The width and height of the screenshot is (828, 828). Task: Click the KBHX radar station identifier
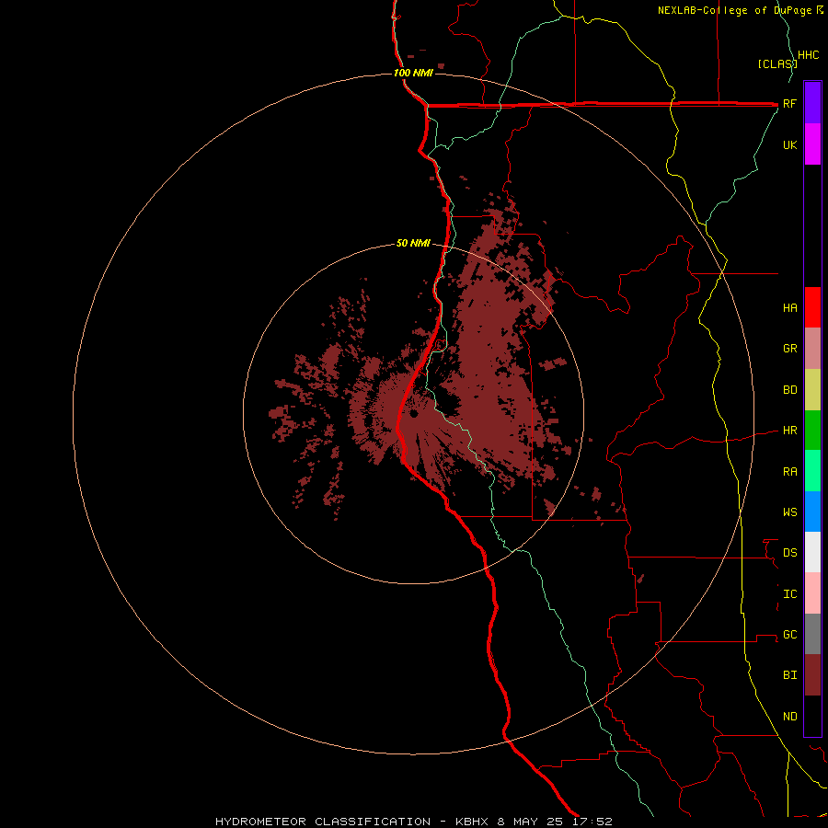(474, 822)
